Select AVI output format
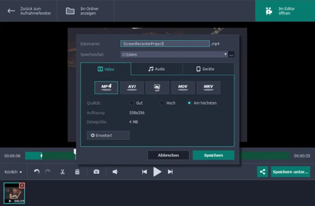 (x=132, y=88)
